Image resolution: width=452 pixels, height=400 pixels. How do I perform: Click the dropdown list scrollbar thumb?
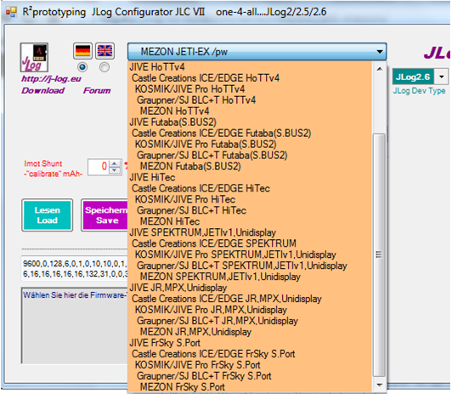[379, 254]
